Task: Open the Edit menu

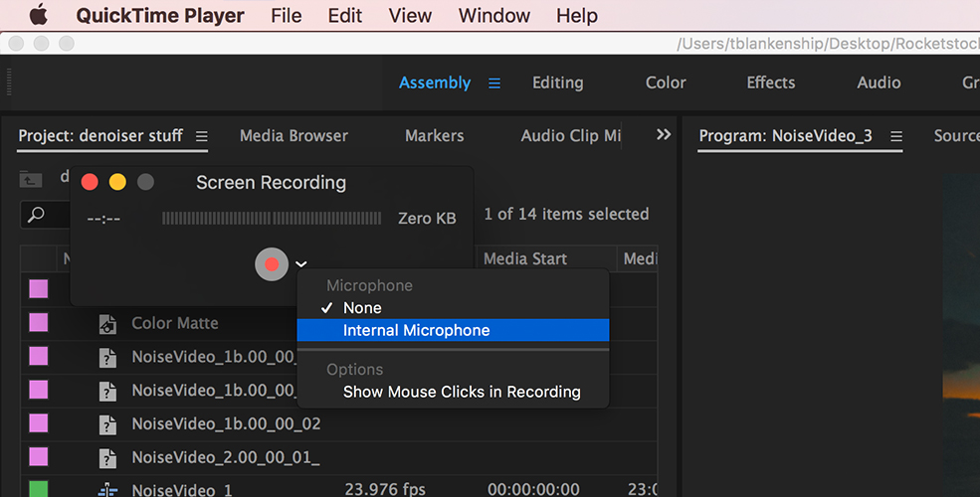Action: click(345, 15)
